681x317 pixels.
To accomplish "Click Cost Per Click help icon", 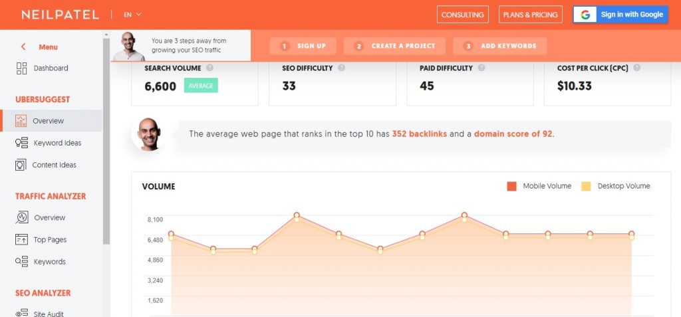I will click(x=636, y=68).
